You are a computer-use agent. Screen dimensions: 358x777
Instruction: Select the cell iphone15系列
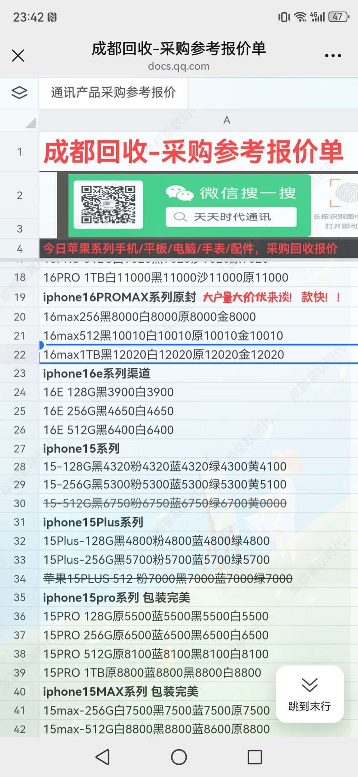[x=198, y=448]
